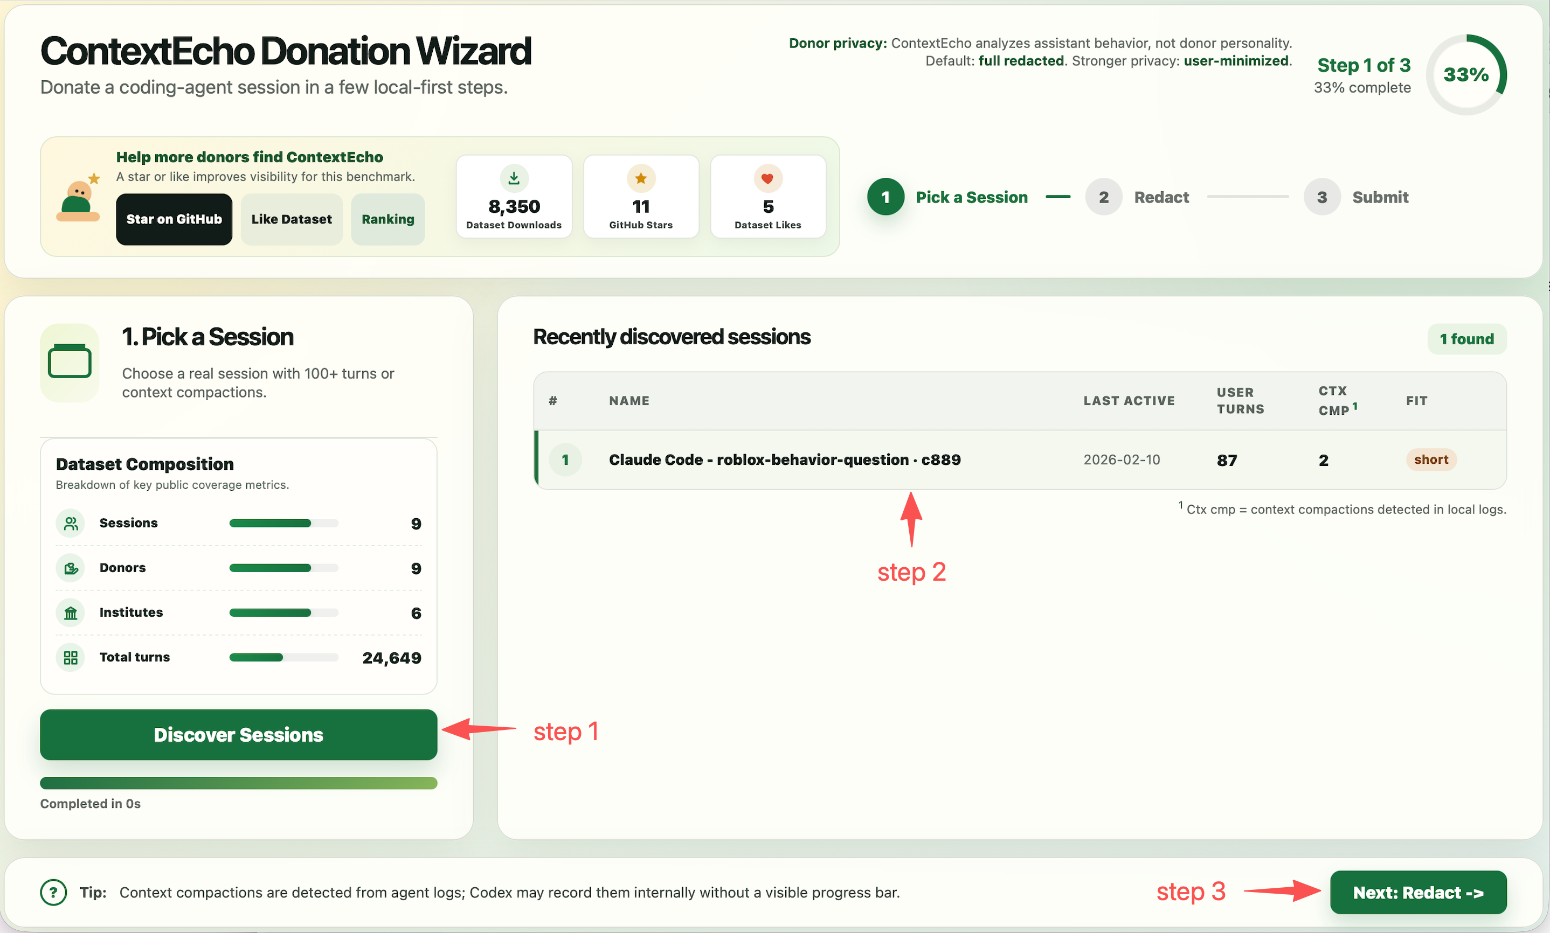Click the step 3 number circle

(1321, 197)
